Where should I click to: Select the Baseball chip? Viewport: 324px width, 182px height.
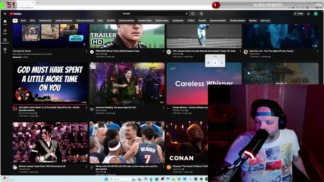(202, 20)
